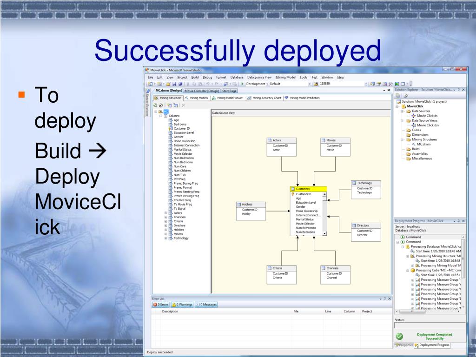Click the Movies table header in diagram

click(335, 140)
